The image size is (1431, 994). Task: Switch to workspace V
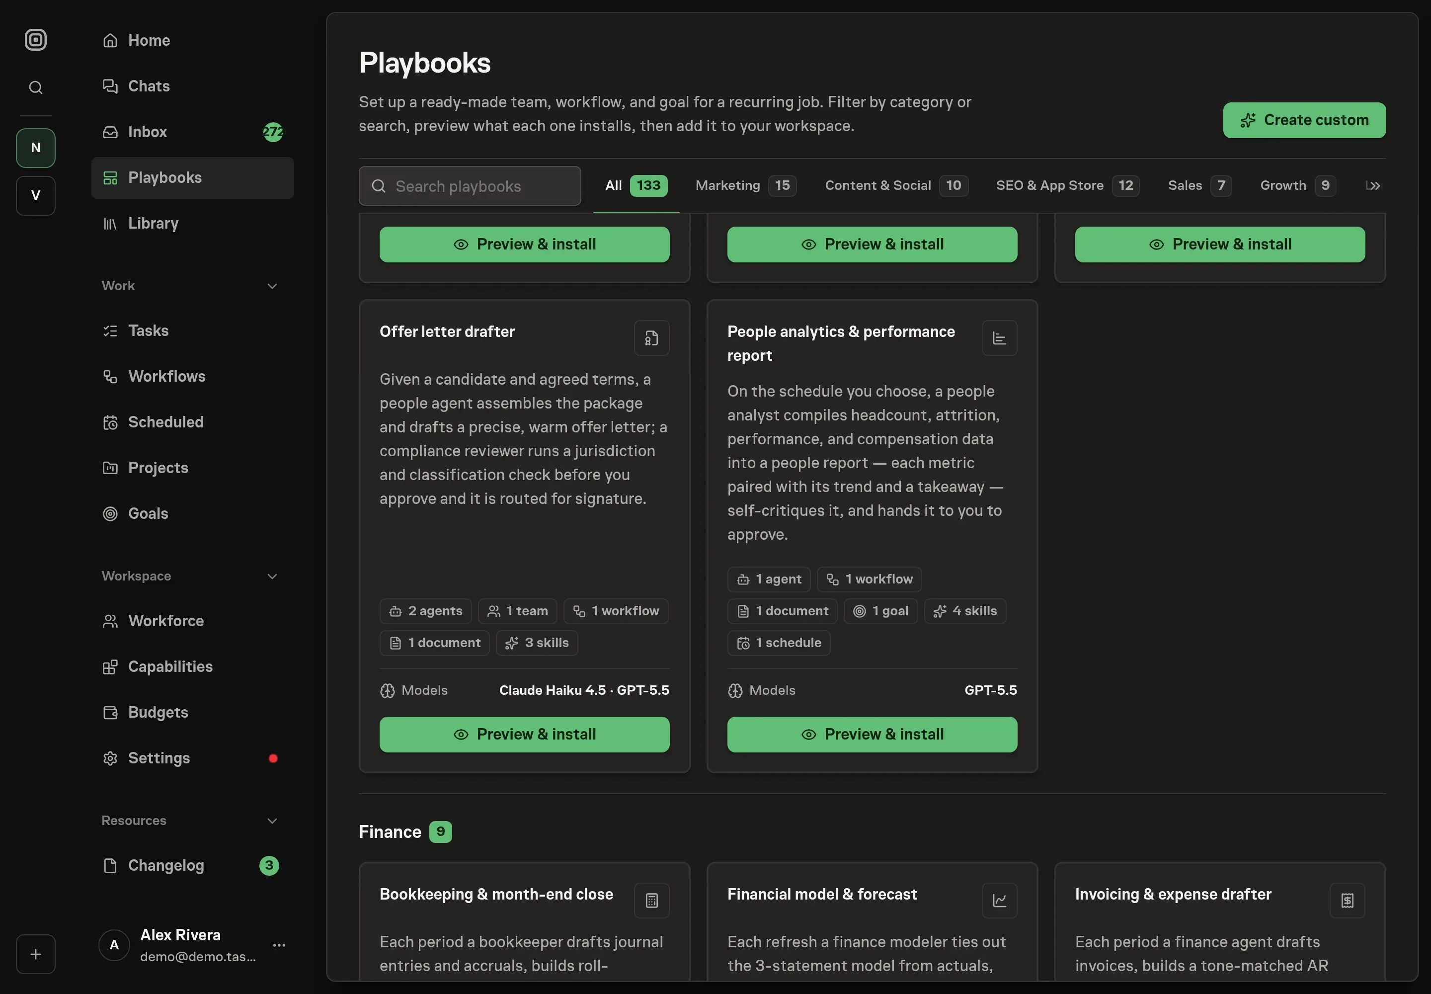[35, 195]
